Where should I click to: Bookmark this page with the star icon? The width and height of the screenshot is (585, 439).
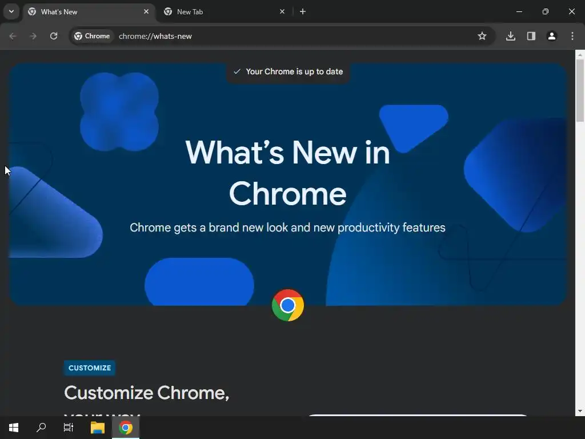pyautogui.click(x=482, y=36)
